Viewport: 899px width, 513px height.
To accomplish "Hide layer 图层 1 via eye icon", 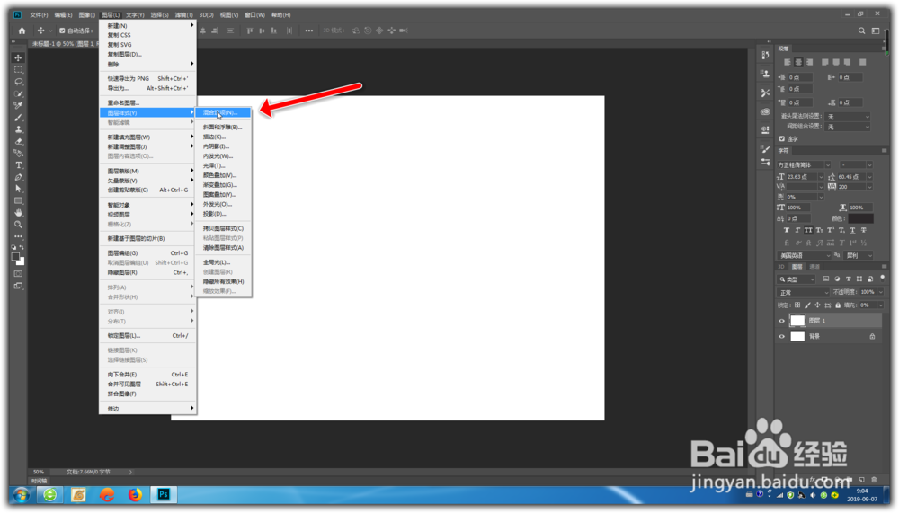I will [781, 321].
